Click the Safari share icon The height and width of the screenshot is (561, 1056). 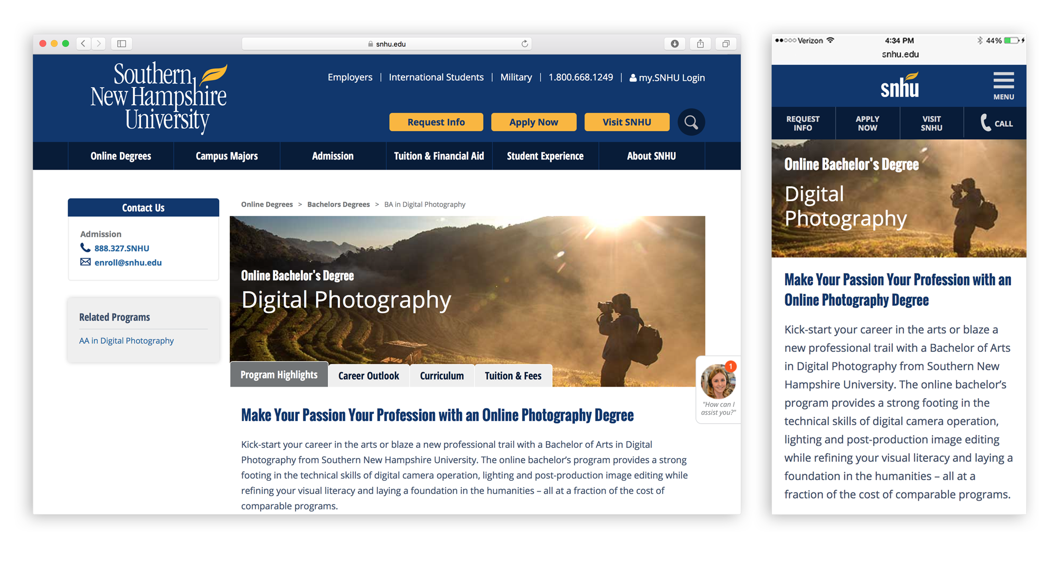pos(700,44)
